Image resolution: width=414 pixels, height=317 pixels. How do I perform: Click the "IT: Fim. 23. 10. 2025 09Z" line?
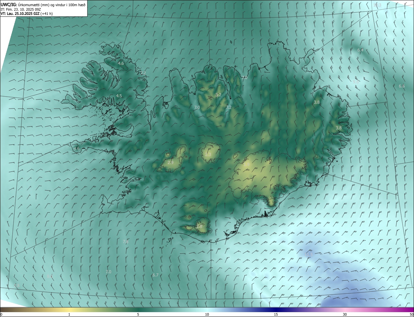(x=20, y=9)
